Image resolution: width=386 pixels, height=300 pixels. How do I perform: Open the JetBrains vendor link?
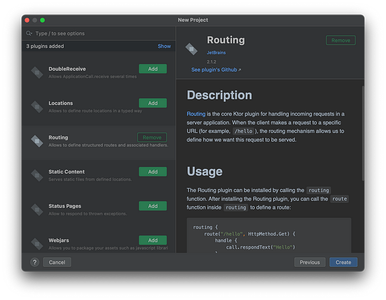click(x=216, y=53)
